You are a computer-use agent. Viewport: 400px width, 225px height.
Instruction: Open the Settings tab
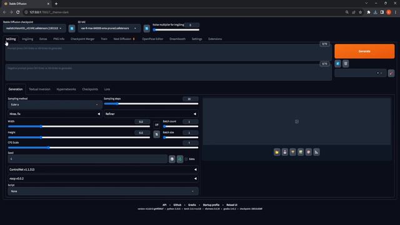(197, 39)
